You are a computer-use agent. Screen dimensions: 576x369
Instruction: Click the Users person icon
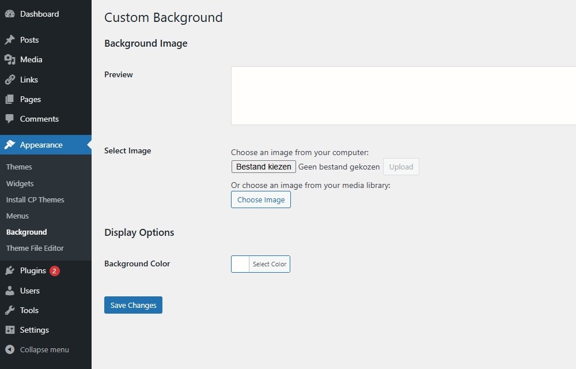(x=10, y=291)
